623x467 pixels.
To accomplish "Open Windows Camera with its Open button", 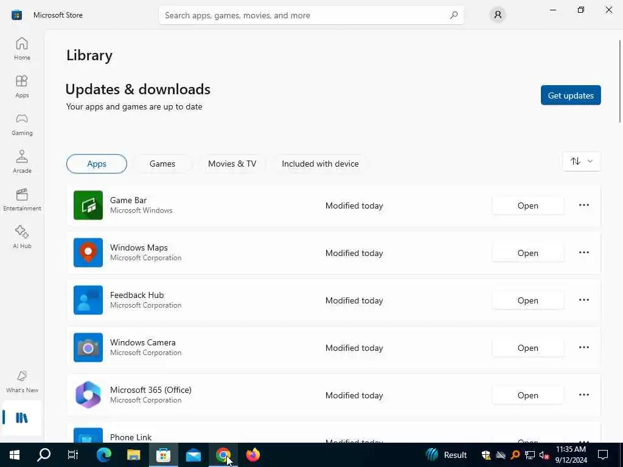I will coord(527,348).
